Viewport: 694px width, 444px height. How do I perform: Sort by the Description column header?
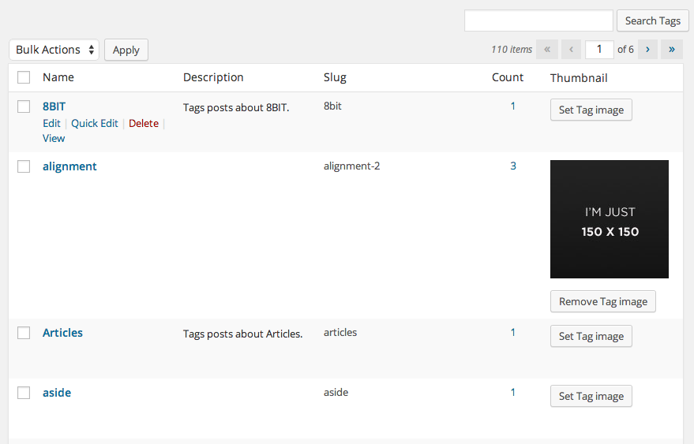click(213, 77)
